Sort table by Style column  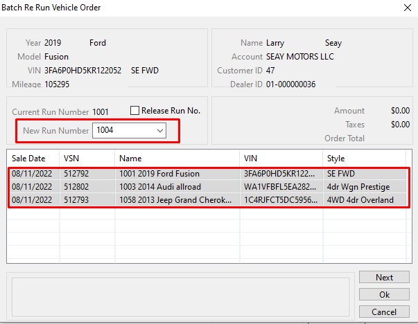[365, 158]
